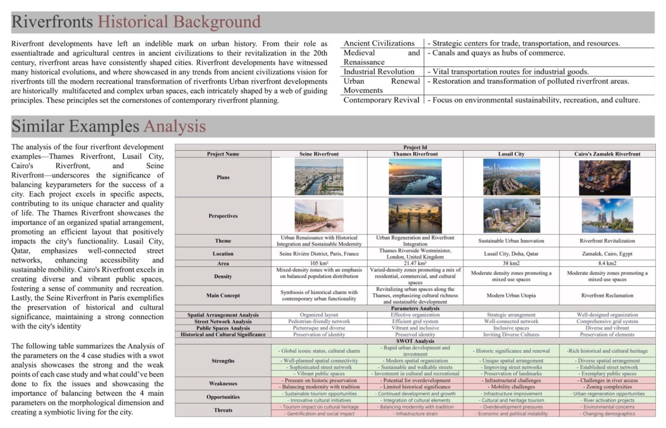Click the Eiffel Tower perspective image

pyautogui.click(x=319, y=216)
